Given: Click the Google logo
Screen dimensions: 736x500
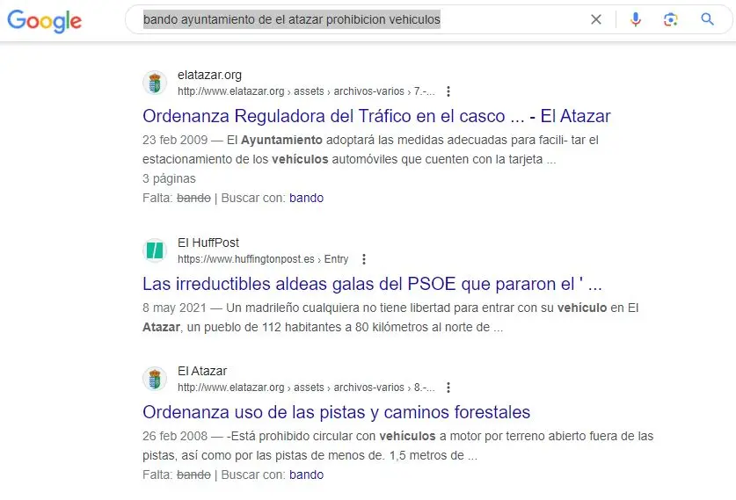Looking at the screenshot, I should [x=45, y=21].
